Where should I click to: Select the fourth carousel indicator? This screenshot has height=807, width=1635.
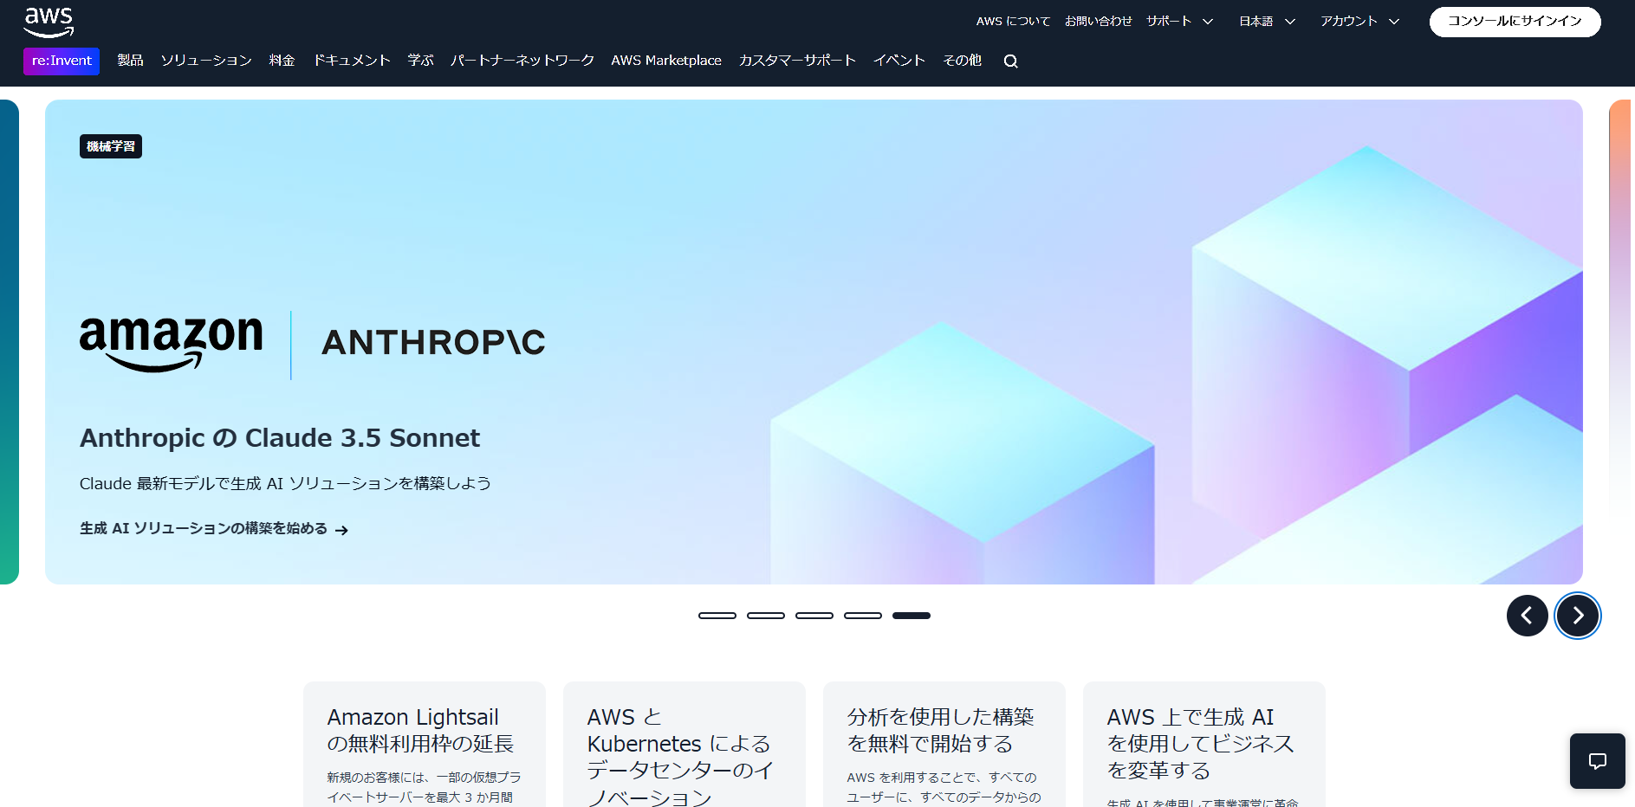coord(863,616)
